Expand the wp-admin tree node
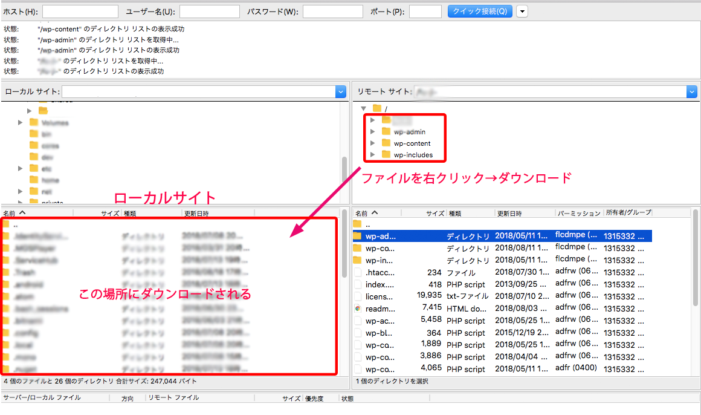Image resolution: width=701 pixels, height=415 pixels. 373,132
